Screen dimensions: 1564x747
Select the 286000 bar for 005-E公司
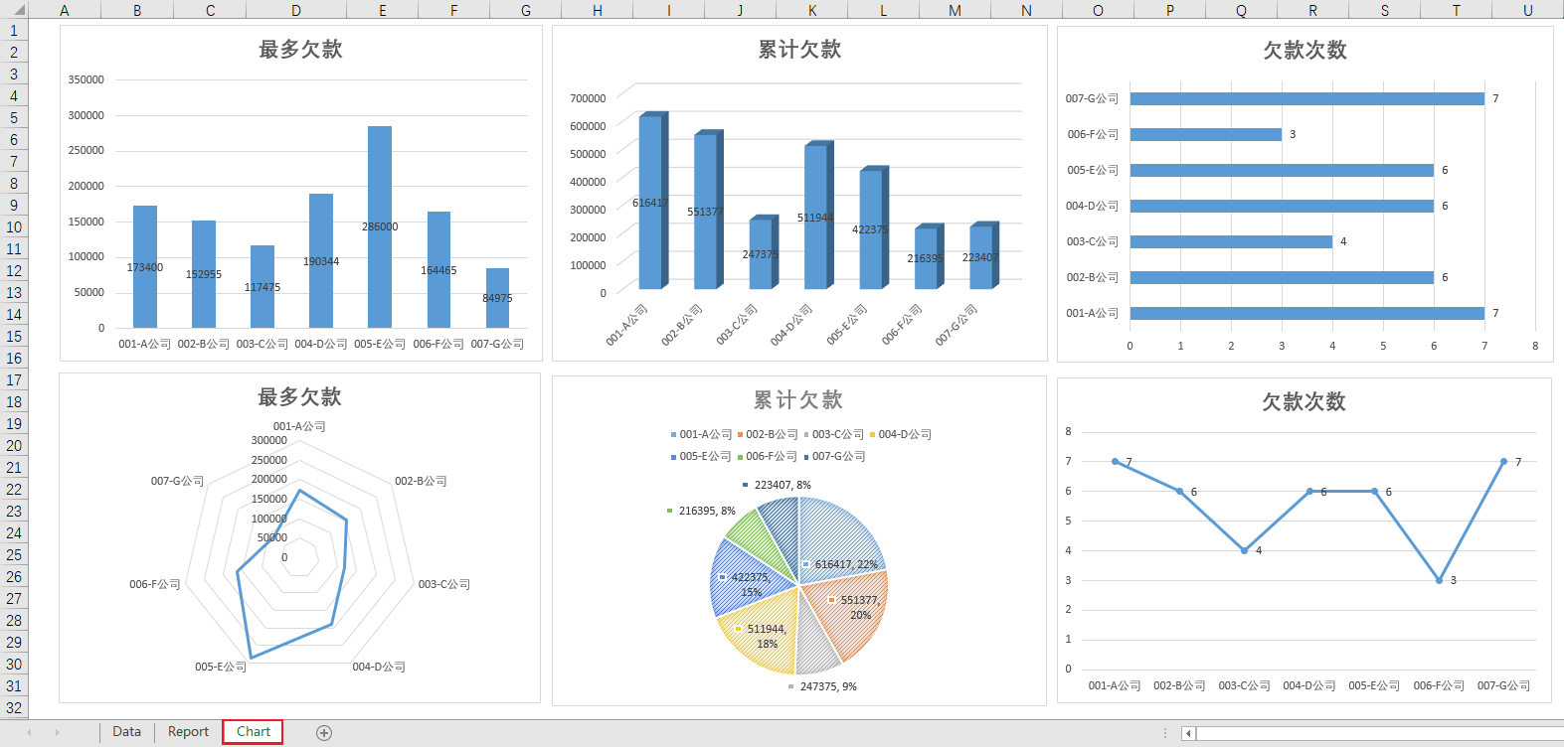click(x=380, y=226)
